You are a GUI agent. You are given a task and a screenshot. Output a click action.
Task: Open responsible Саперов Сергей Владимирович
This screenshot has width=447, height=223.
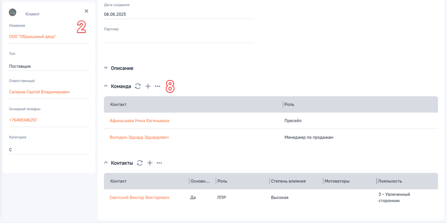pos(39,92)
